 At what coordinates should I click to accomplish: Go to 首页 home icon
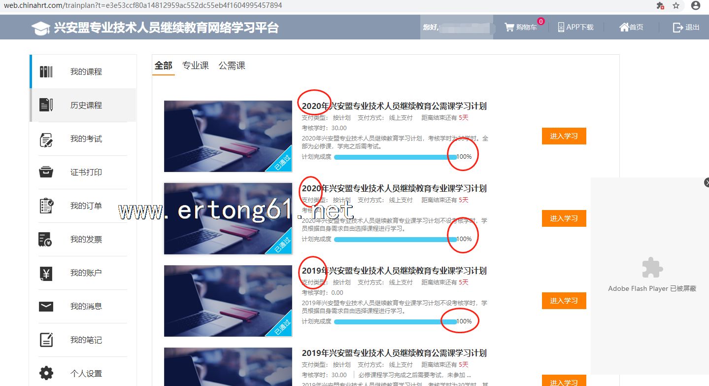pyautogui.click(x=624, y=27)
